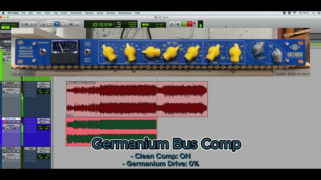The width and height of the screenshot is (321, 180).
Task: Open Audio 5 waveform view selector
Action: point(11,89)
